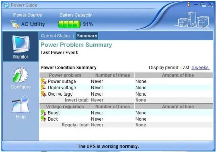Click the green battery capacity indicator
The image size is (216, 152).
[x=69, y=24]
